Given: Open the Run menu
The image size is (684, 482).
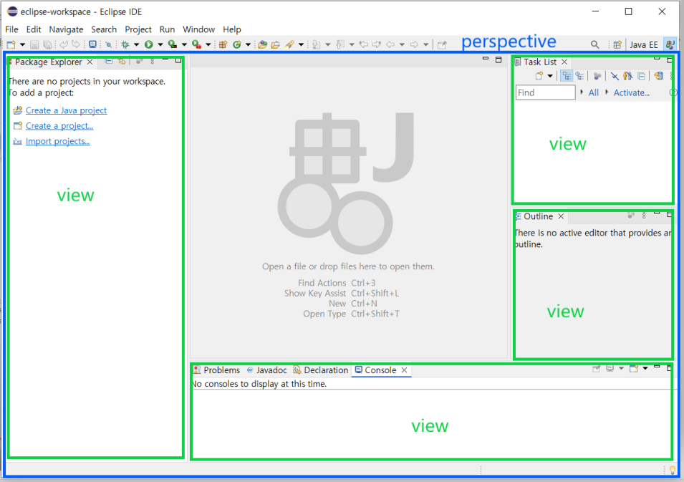Looking at the screenshot, I should click(x=167, y=29).
